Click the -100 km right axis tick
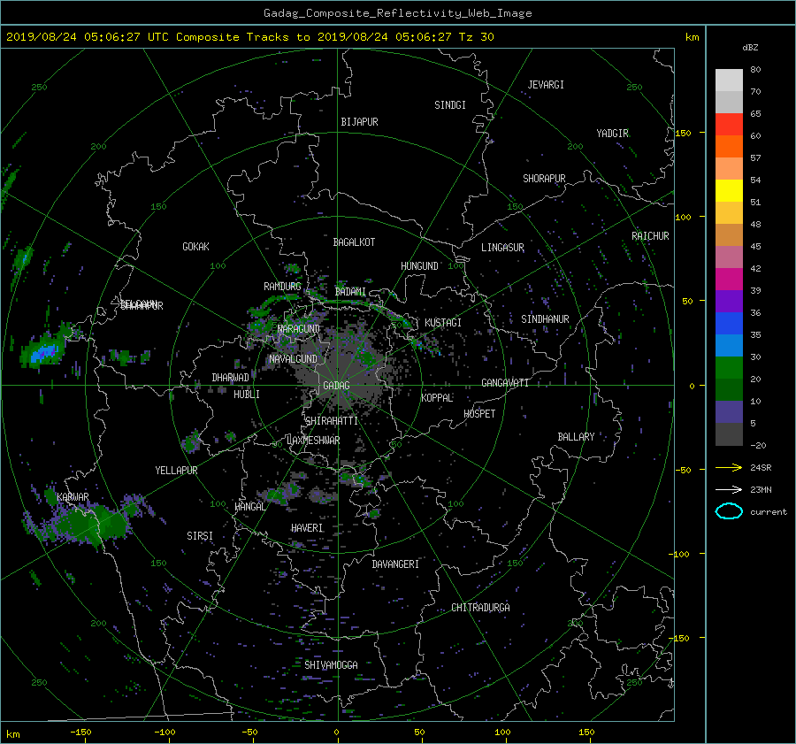The image size is (796, 744). (681, 554)
